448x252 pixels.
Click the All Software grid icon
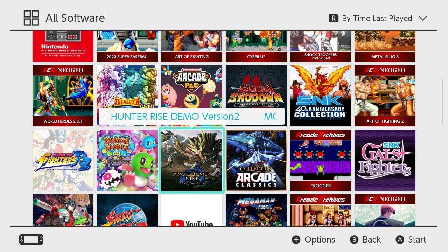tap(31, 18)
